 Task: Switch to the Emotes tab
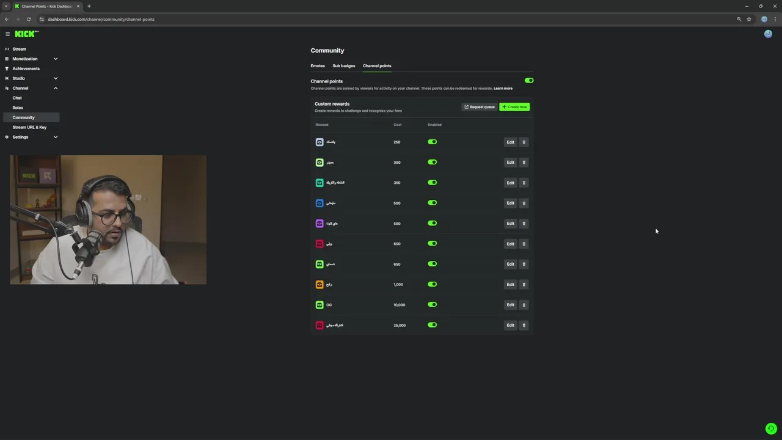[x=318, y=66]
